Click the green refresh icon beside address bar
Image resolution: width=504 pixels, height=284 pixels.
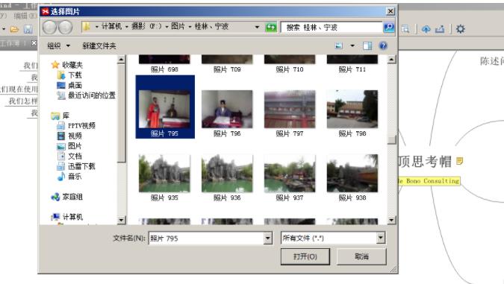pos(271,28)
